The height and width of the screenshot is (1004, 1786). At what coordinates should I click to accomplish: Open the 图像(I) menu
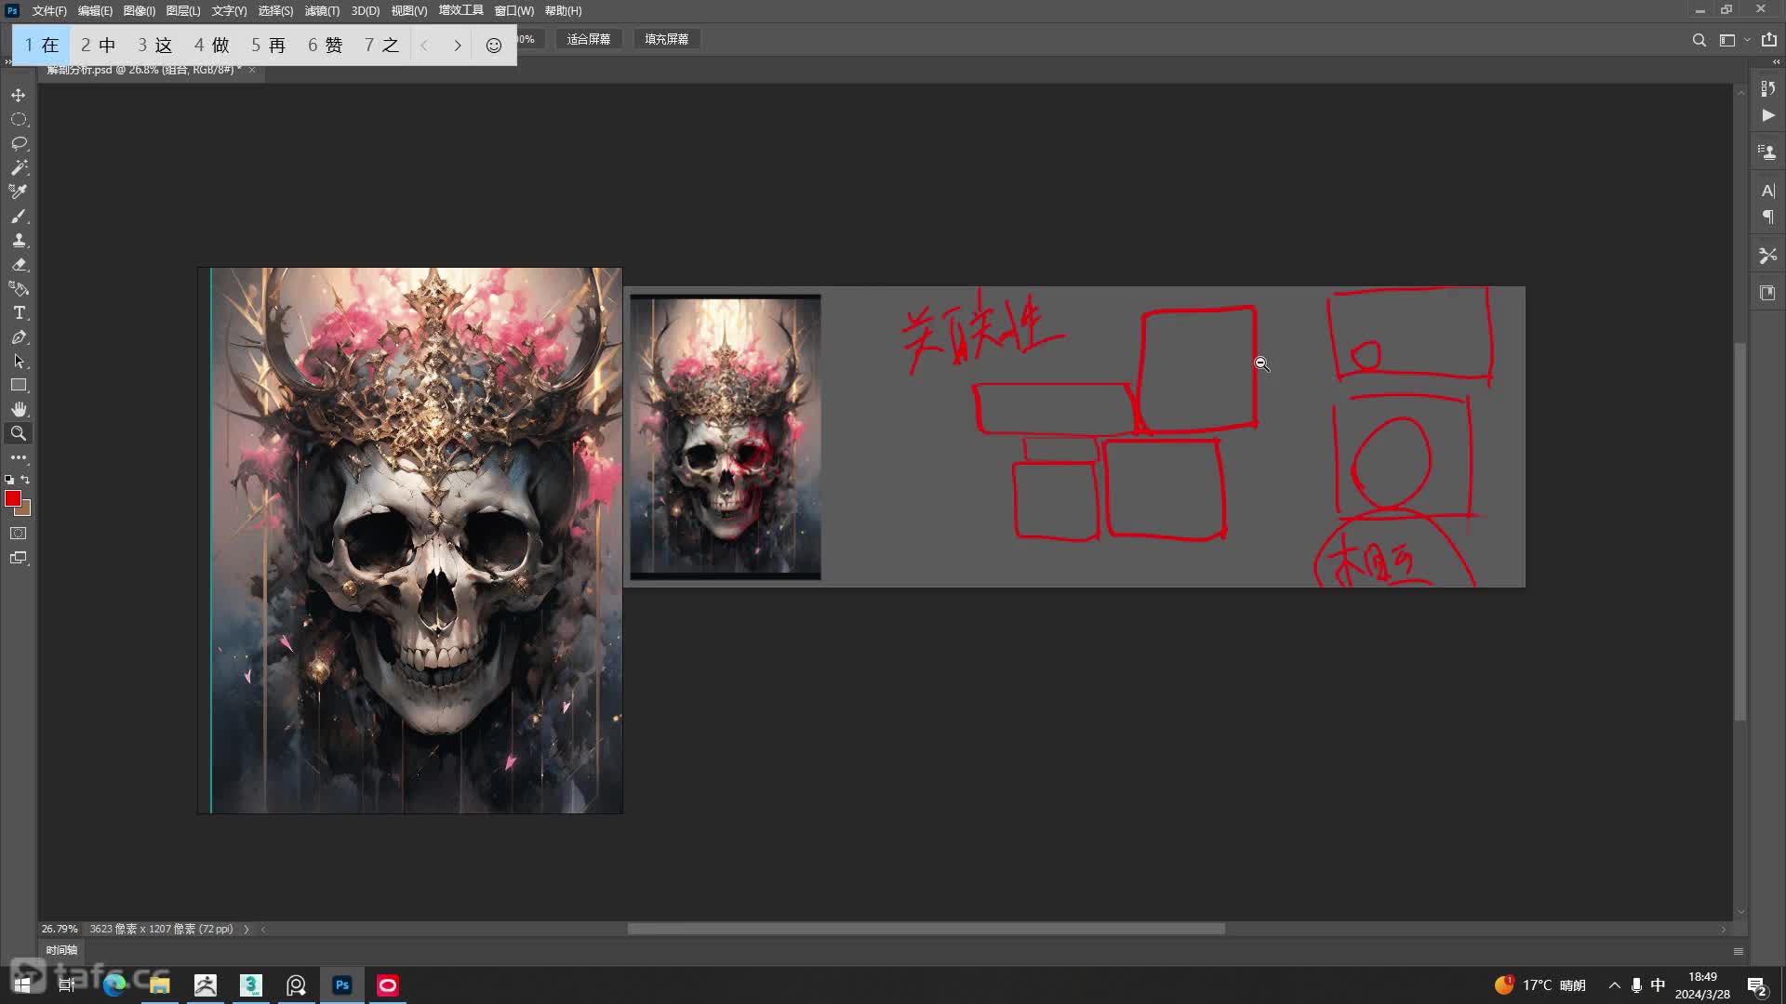[x=140, y=11]
